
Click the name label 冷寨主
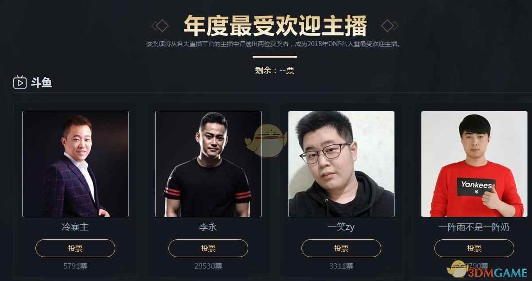tap(75, 227)
